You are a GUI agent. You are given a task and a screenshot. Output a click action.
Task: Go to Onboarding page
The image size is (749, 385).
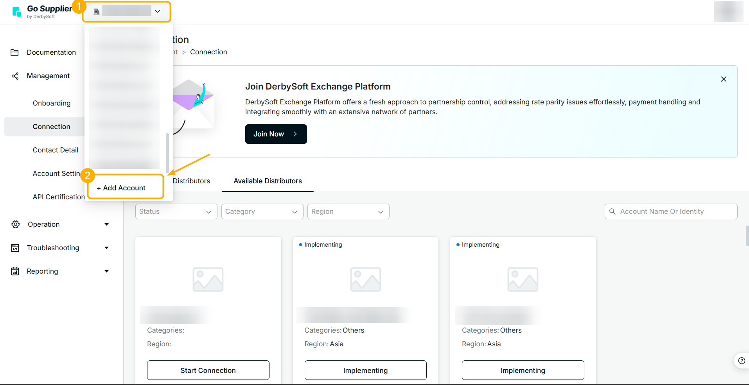52,103
